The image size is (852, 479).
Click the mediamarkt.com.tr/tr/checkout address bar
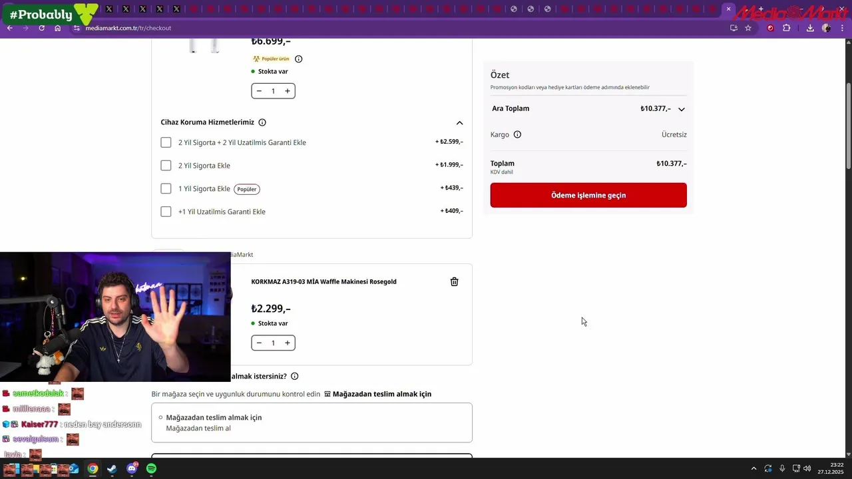(x=399, y=28)
